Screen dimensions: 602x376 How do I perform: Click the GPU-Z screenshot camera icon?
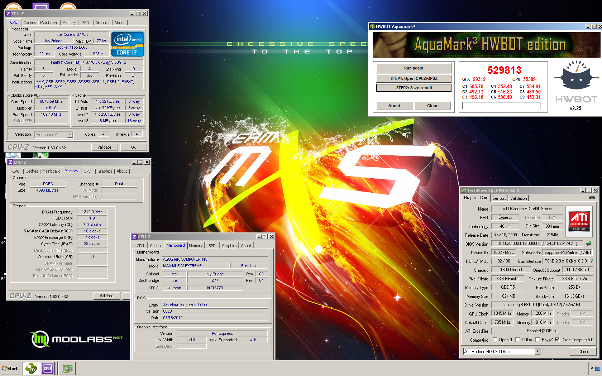[592, 198]
